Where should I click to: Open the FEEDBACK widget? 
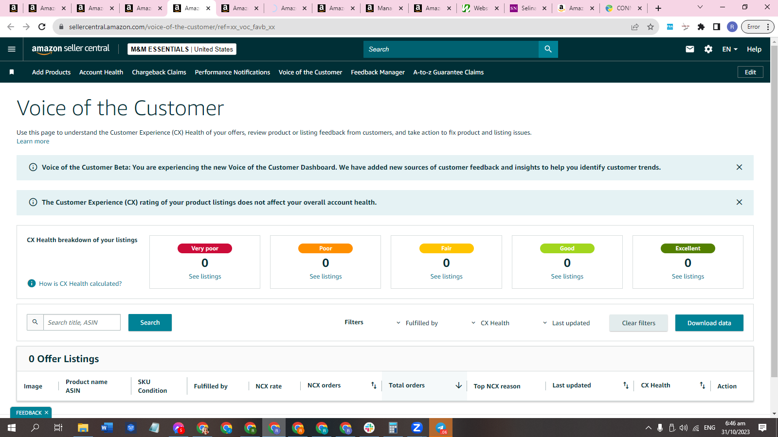[29, 413]
